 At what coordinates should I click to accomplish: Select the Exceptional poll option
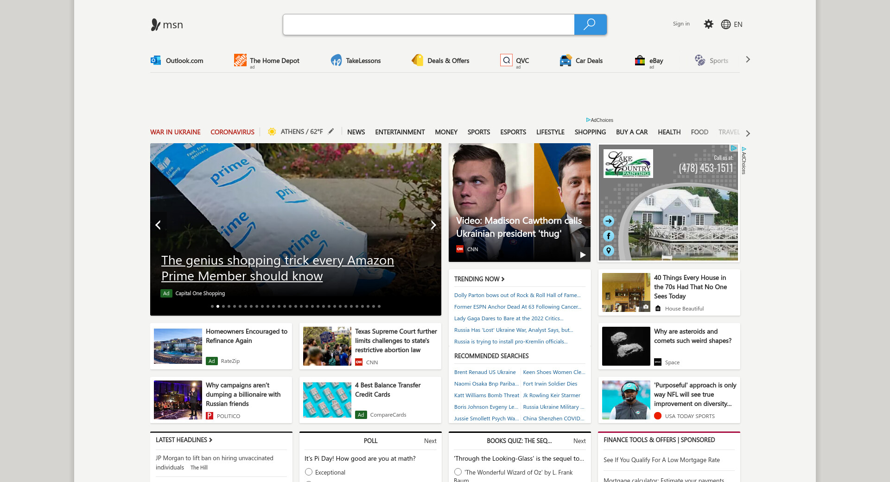pyautogui.click(x=309, y=472)
